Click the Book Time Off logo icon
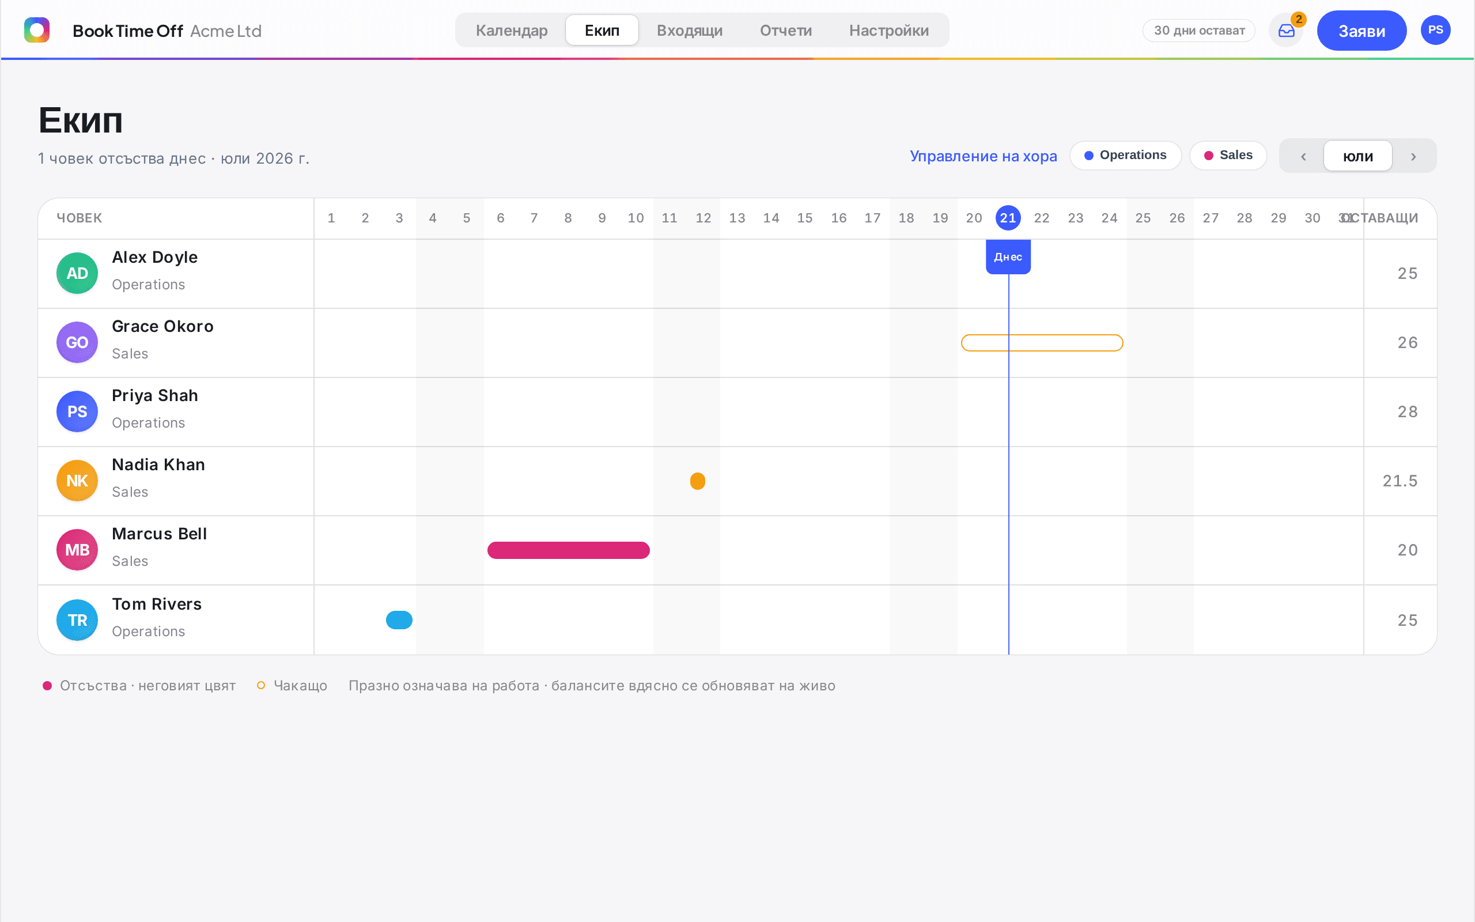This screenshot has height=922, width=1475. [x=36, y=30]
